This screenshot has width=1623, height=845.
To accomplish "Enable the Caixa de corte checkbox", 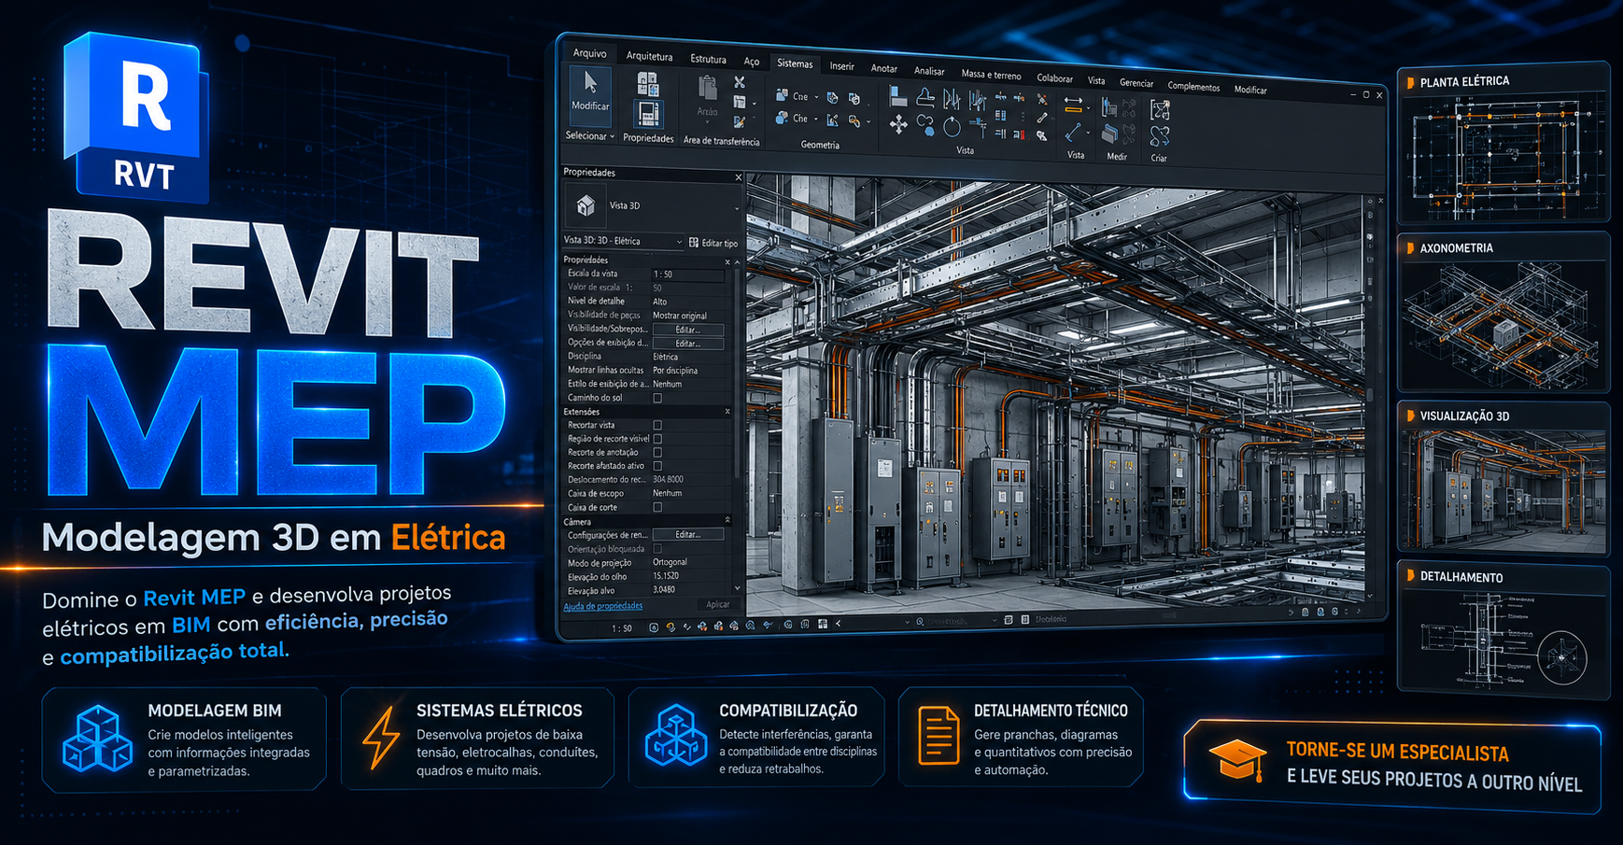I will pos(657,507).
